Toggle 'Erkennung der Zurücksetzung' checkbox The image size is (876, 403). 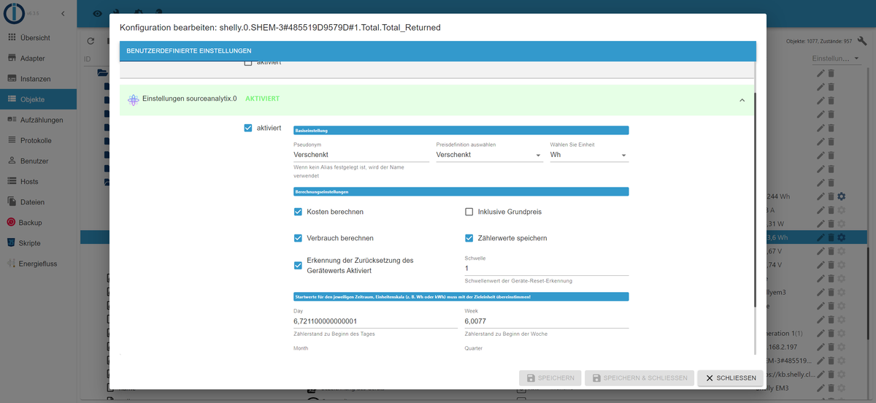(298, 265)
